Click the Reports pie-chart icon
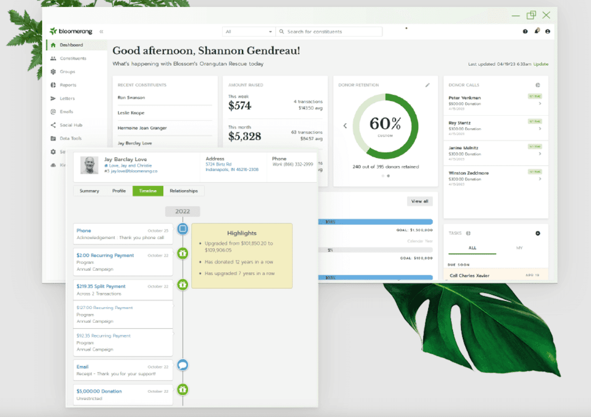 pos(53,85)
